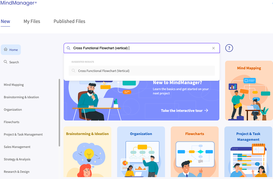Select the suggested result Cross Functional Flowchart (Vertical)
This screenshot has width=273, height=179.
coord(141,71)
